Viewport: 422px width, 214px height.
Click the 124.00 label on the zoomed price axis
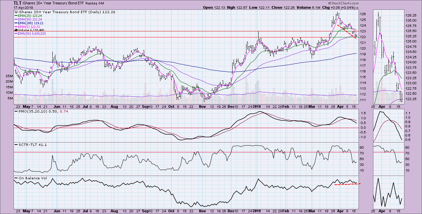(x=411, y=62)
